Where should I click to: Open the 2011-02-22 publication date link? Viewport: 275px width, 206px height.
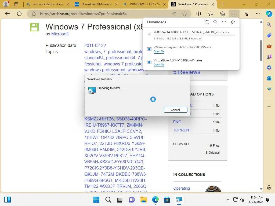[x=95, y=45]
